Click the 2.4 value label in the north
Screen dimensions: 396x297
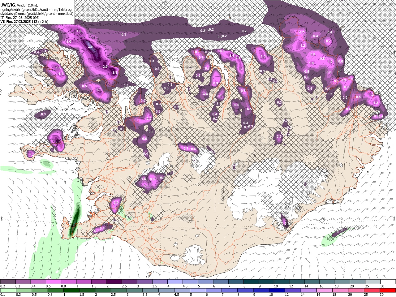pos(232,55)
